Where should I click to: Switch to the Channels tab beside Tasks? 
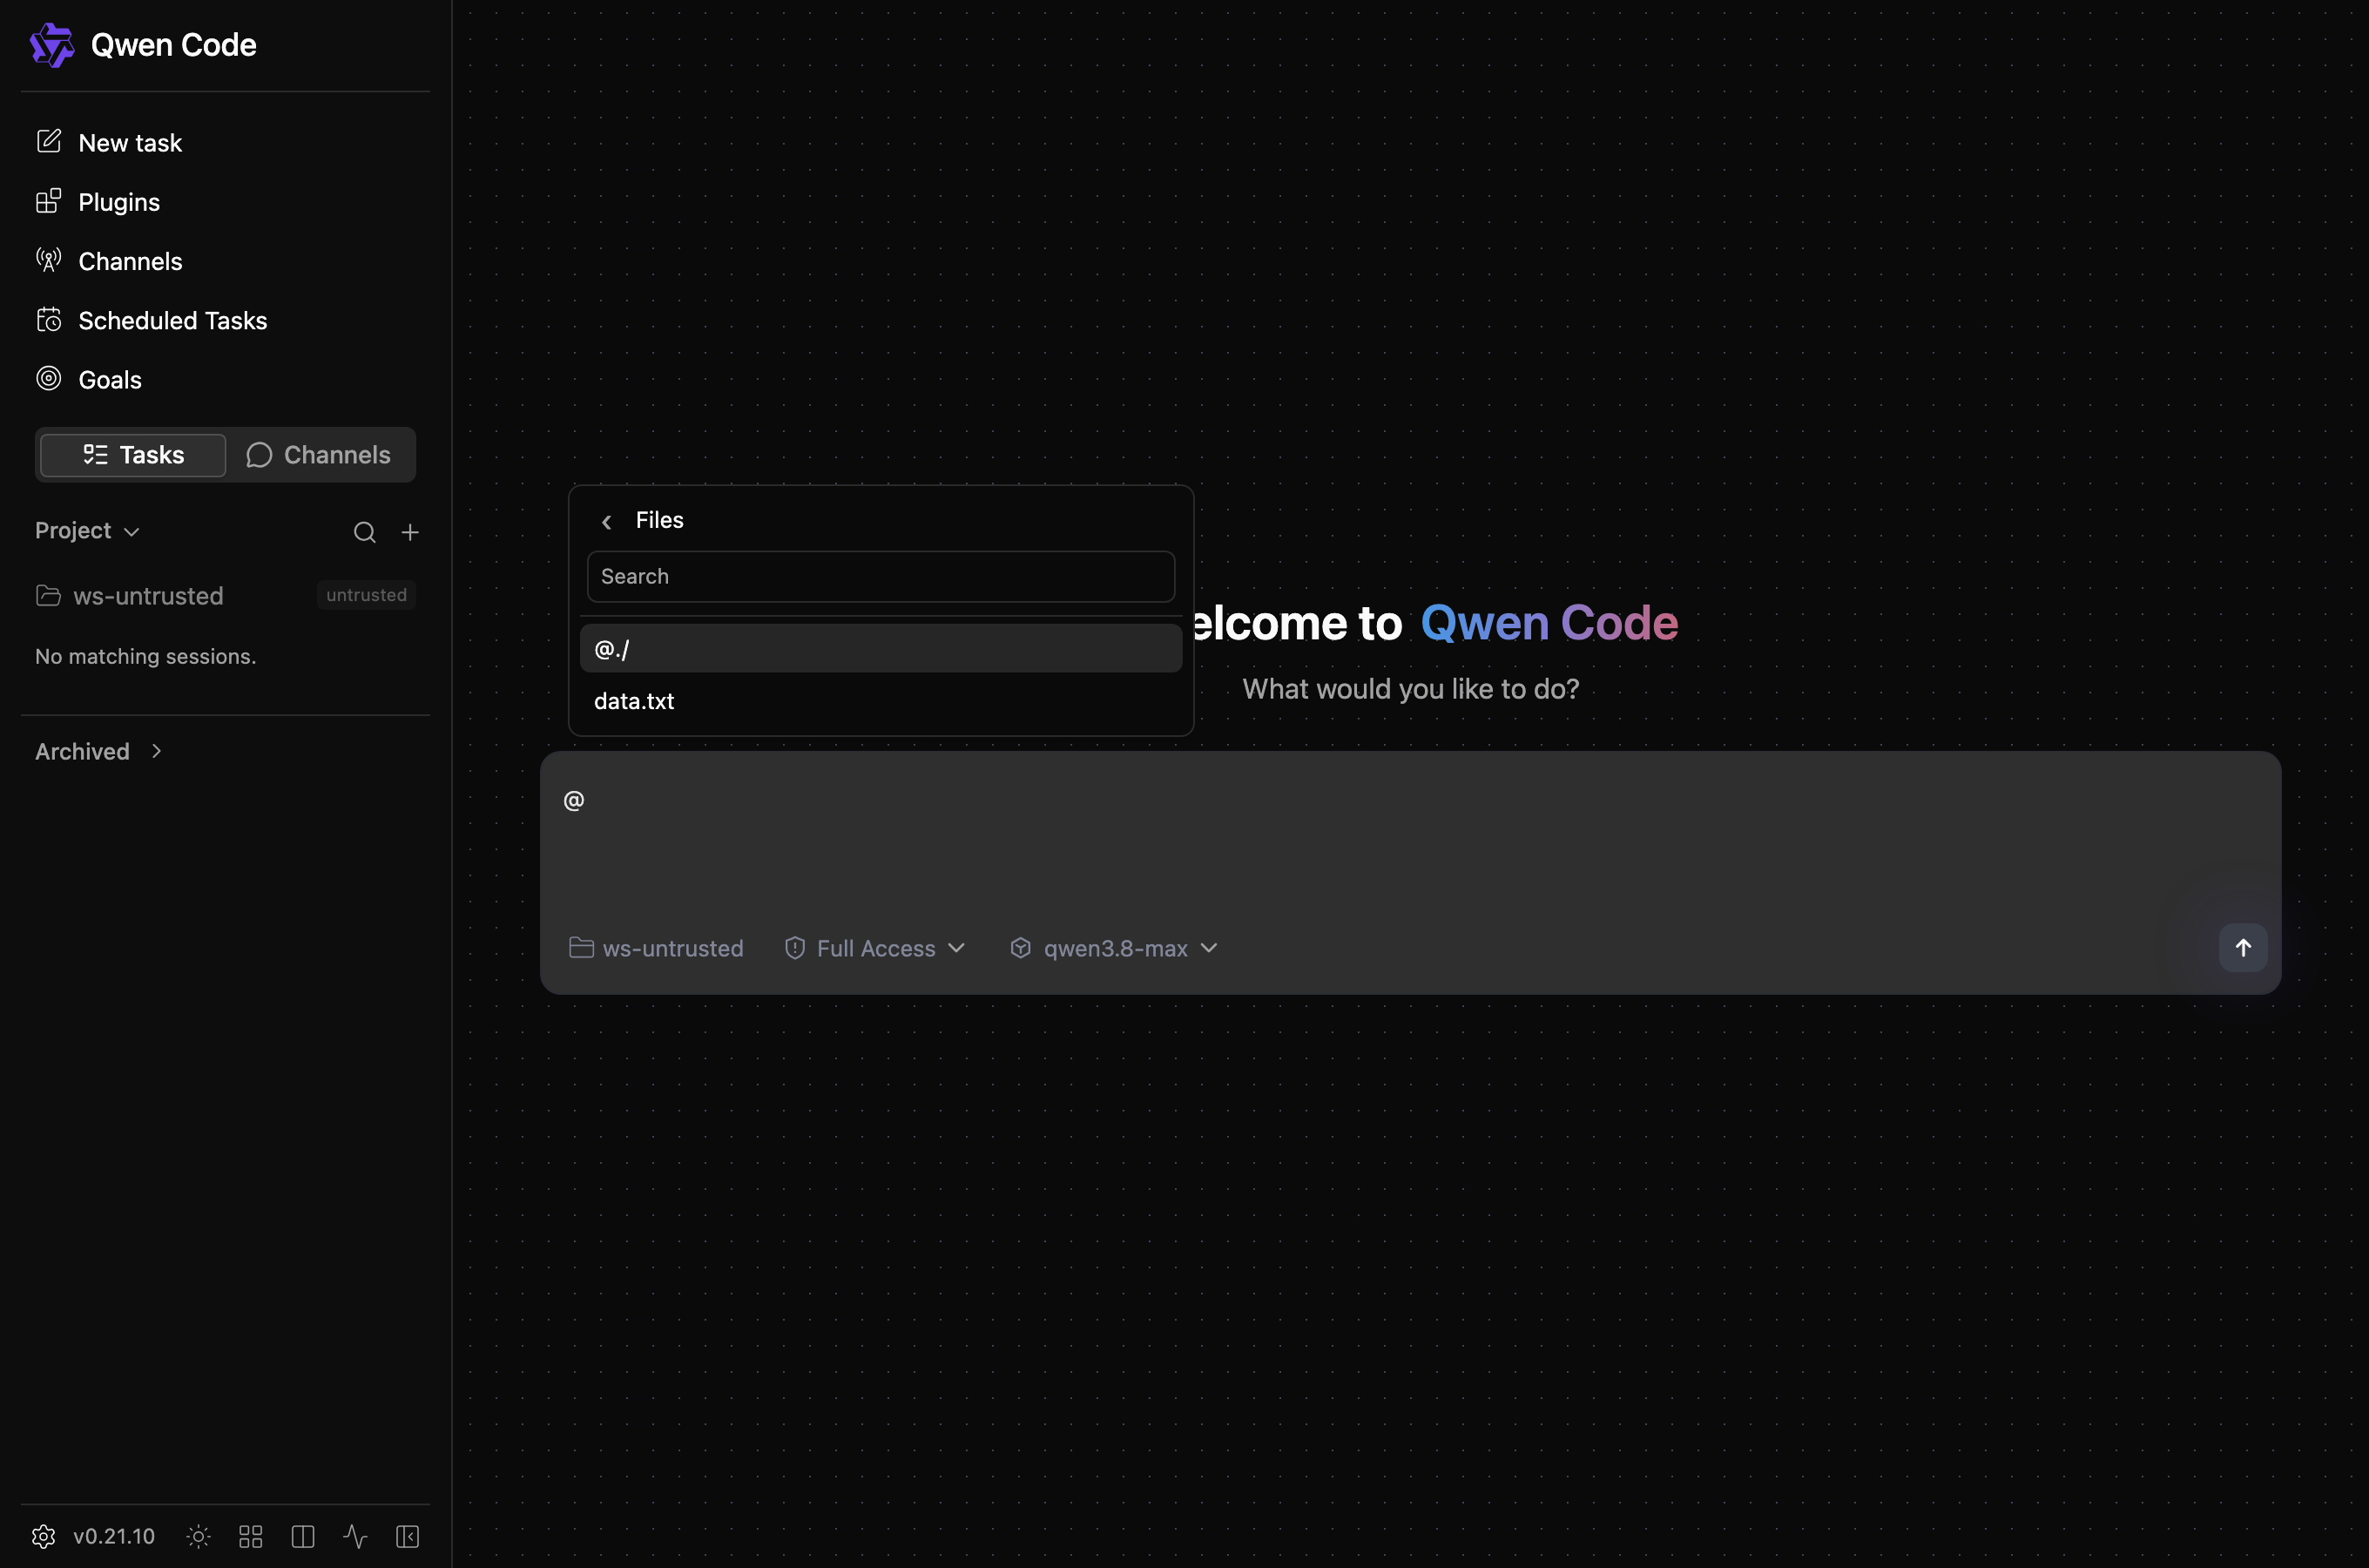point(319,455)
